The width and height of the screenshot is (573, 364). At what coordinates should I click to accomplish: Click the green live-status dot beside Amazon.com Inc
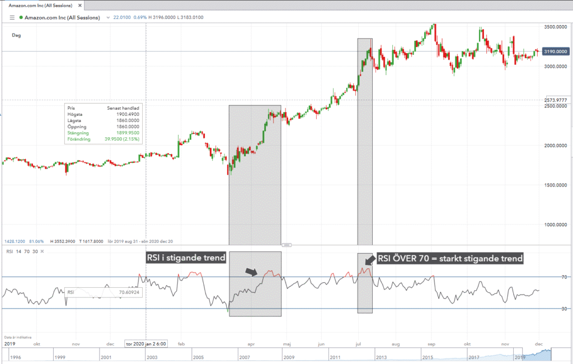pyautogui.click(x=21, y=17)
